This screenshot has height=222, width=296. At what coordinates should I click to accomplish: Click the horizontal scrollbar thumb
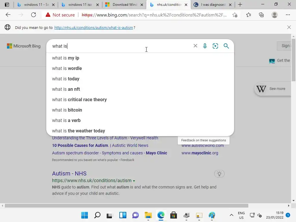coord(127,206)
